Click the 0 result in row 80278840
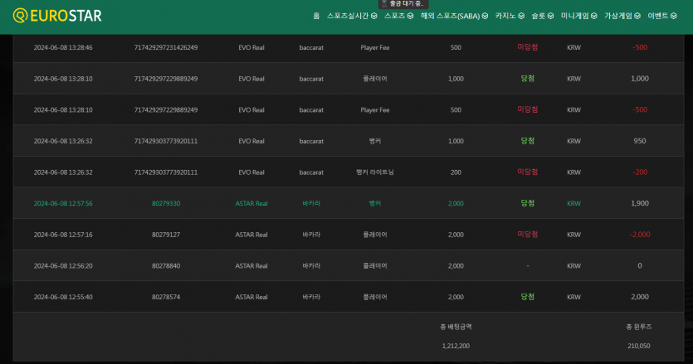Viewport: 693px width, 364px height. 640,266
